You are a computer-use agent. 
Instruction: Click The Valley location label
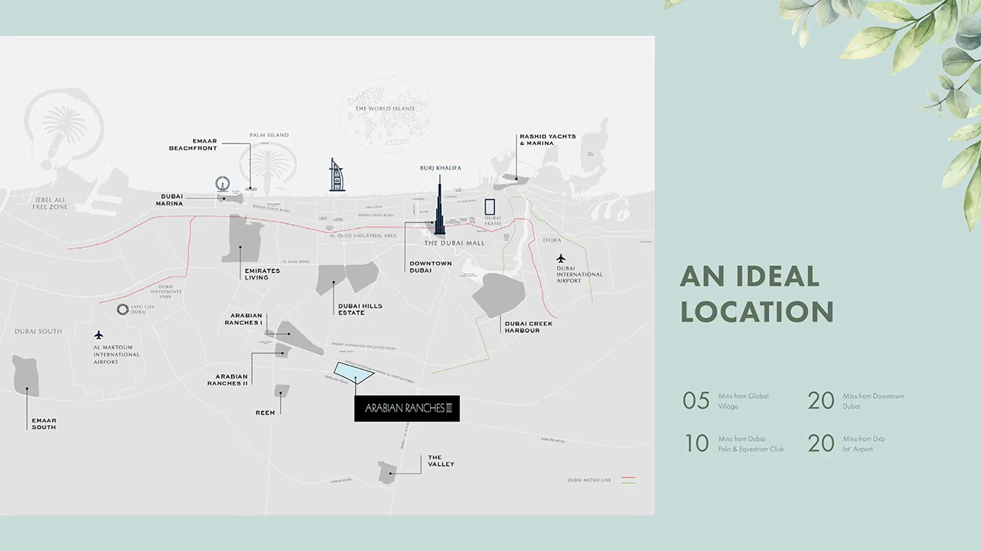441,461
